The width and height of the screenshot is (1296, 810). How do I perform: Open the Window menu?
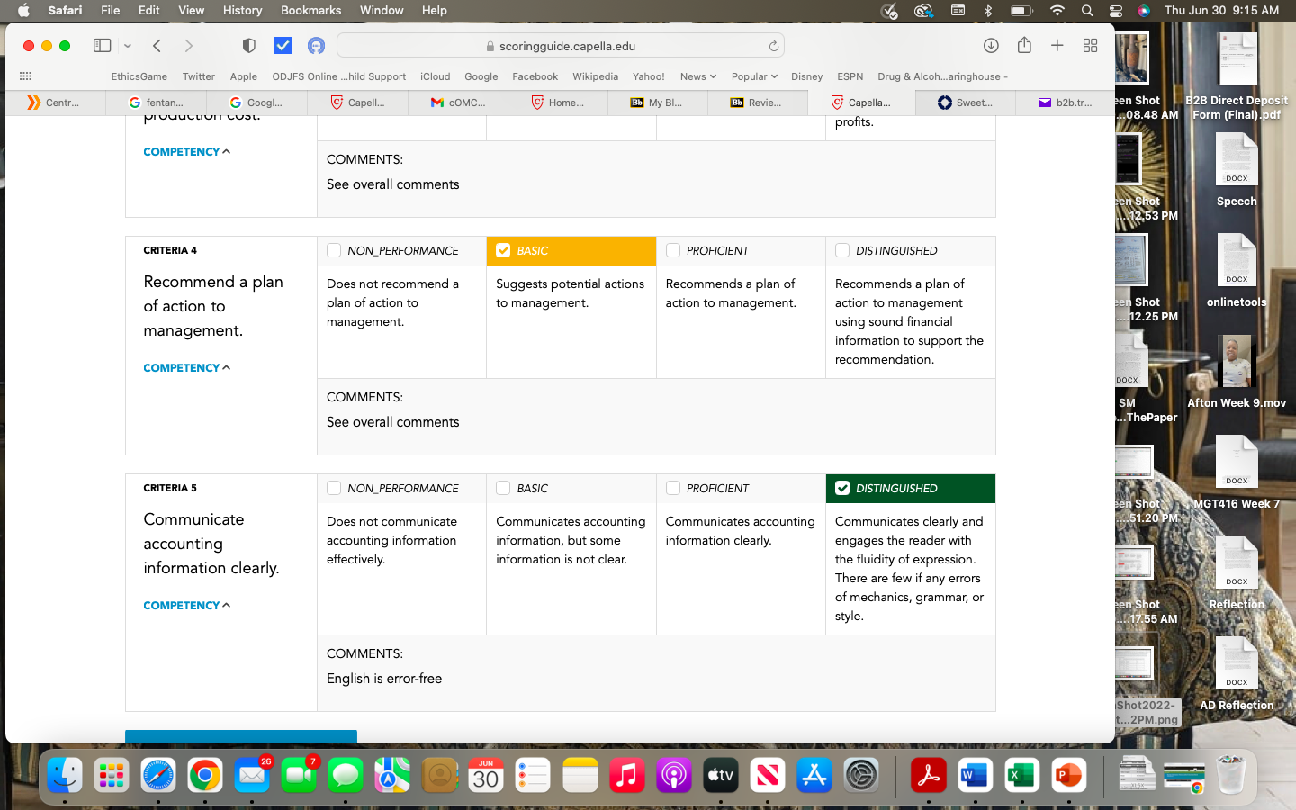(x=382, y=11)
